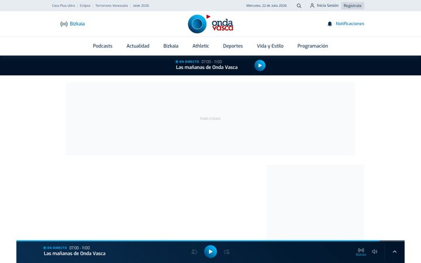Image resolution: width=421 pixels, height=263 pixels.
Task: Open the Terremoto Venezuela topic link
Action: 112,6
